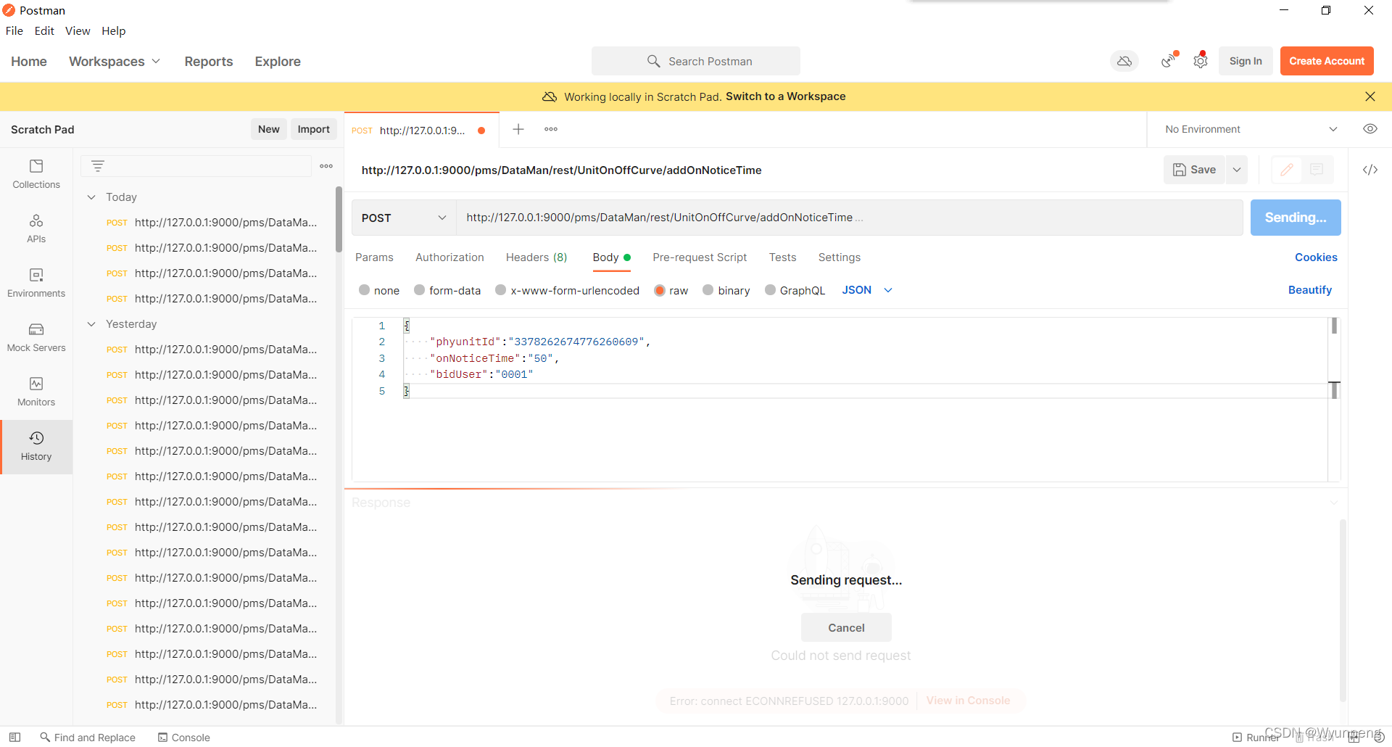Viewport: 1392px width, 747px height.
Task: Open the POST method dropdown
Action: (404, 218)
